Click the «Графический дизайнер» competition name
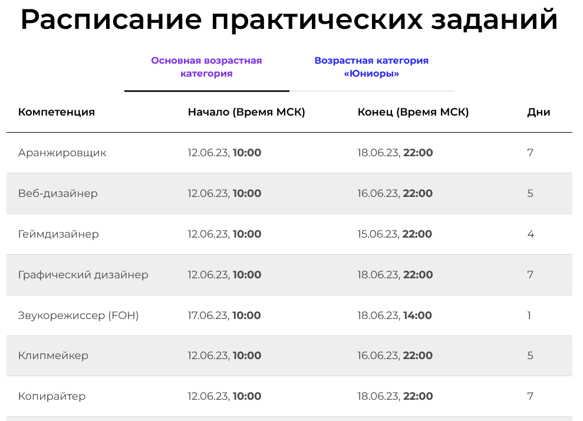 pyautogui.click(x=83, y=275)
